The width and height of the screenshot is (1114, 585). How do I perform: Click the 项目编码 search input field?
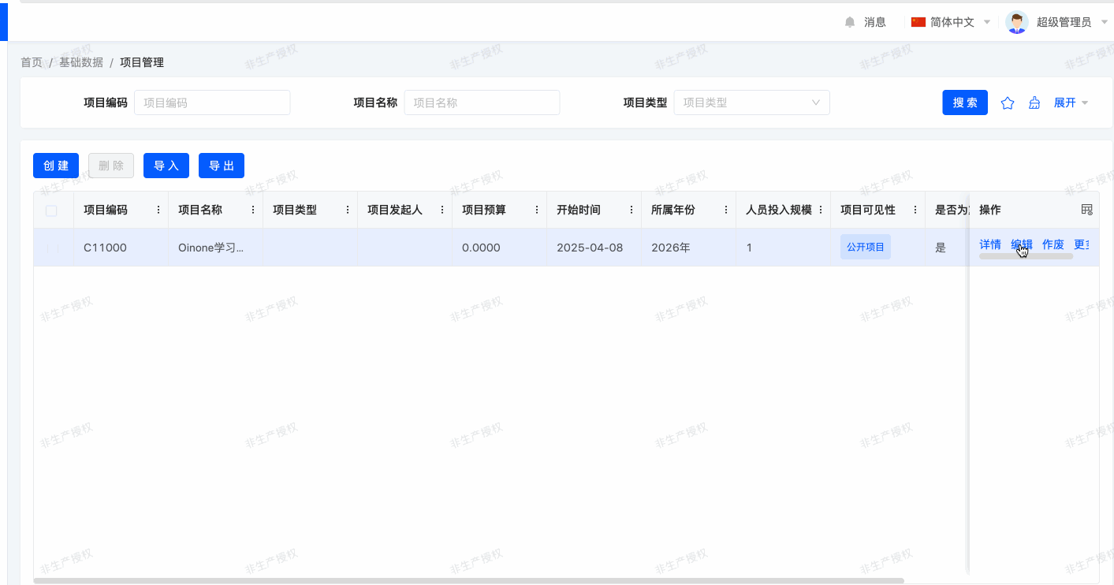212,102
